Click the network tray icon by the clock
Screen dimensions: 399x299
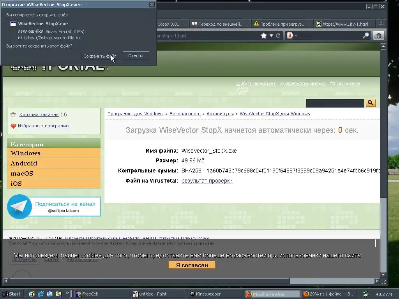pos(365,294)
